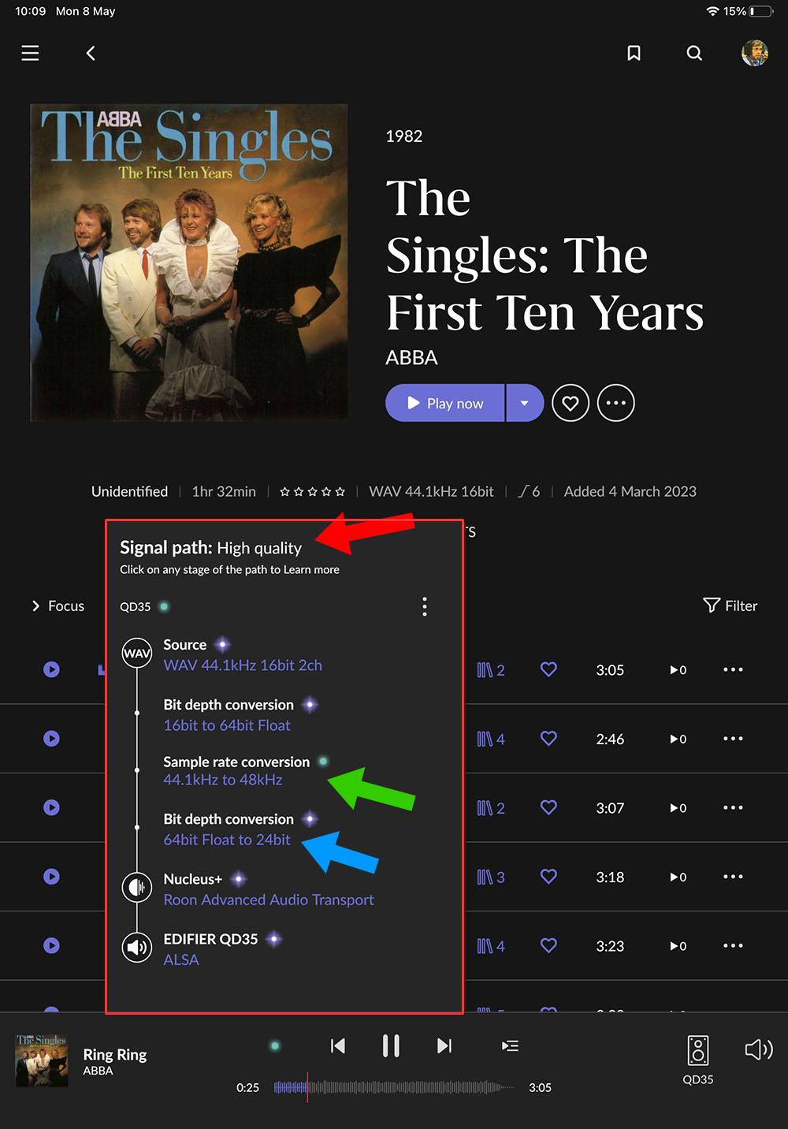Image resolution: width=788 pixels, height=1129 pixels.
Task: Open the Play now dropdown arrow
Action: tap(525, 404)
